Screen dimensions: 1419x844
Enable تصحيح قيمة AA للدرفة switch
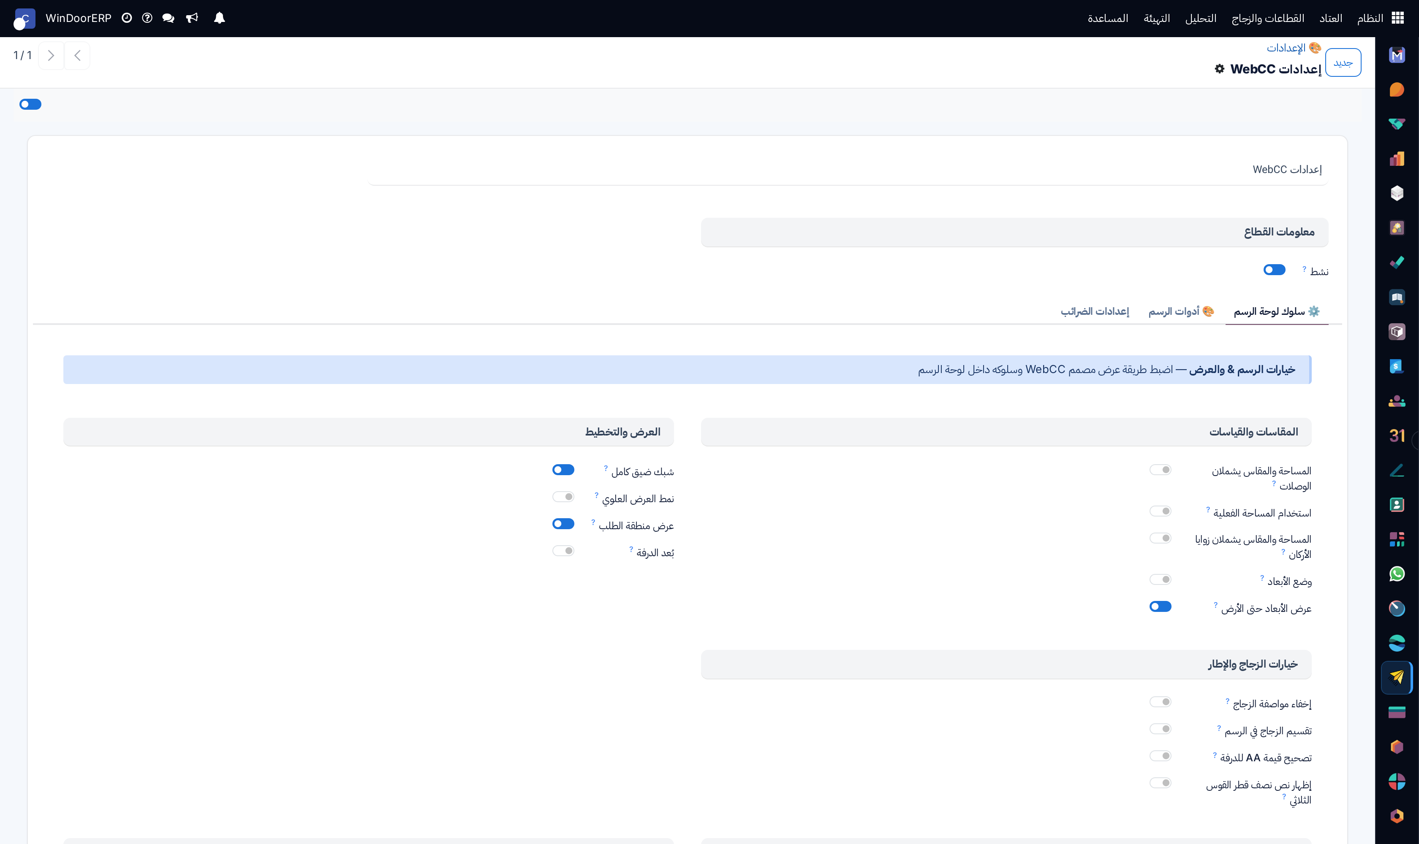tap(1160, 756)
